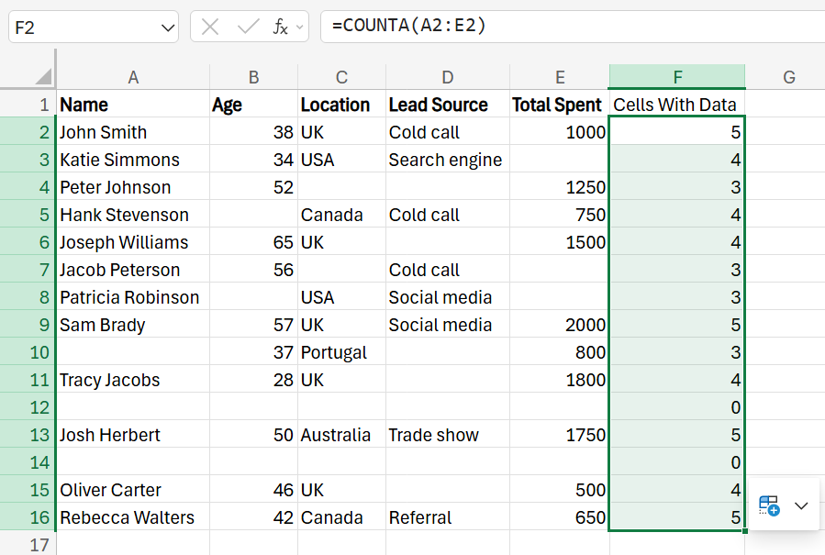Click the empty cell in row 12
Viewport: 825px width, 555px height.
(133, 407)
